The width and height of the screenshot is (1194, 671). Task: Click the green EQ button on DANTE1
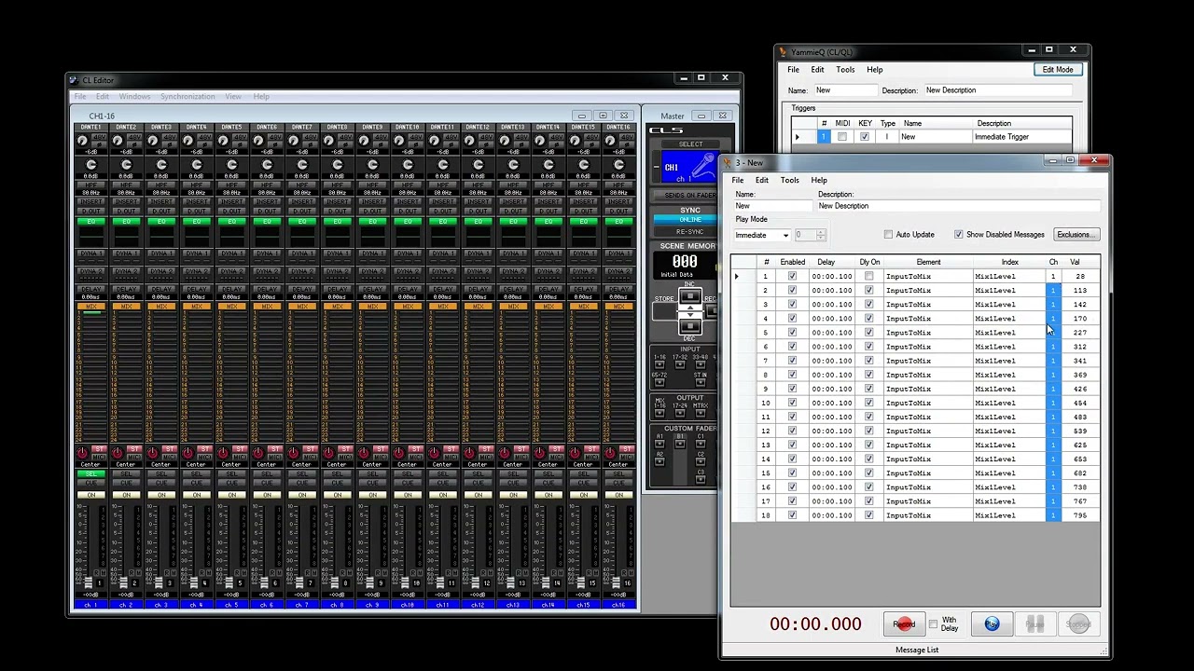[90, 222]
